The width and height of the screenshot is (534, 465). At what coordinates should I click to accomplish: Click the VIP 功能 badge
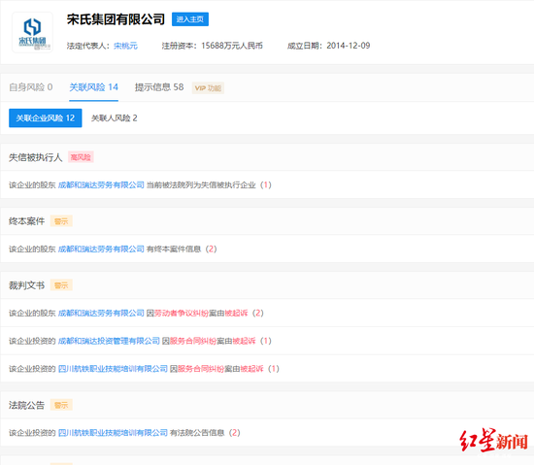pyautogui.click(x=208, y=88)
